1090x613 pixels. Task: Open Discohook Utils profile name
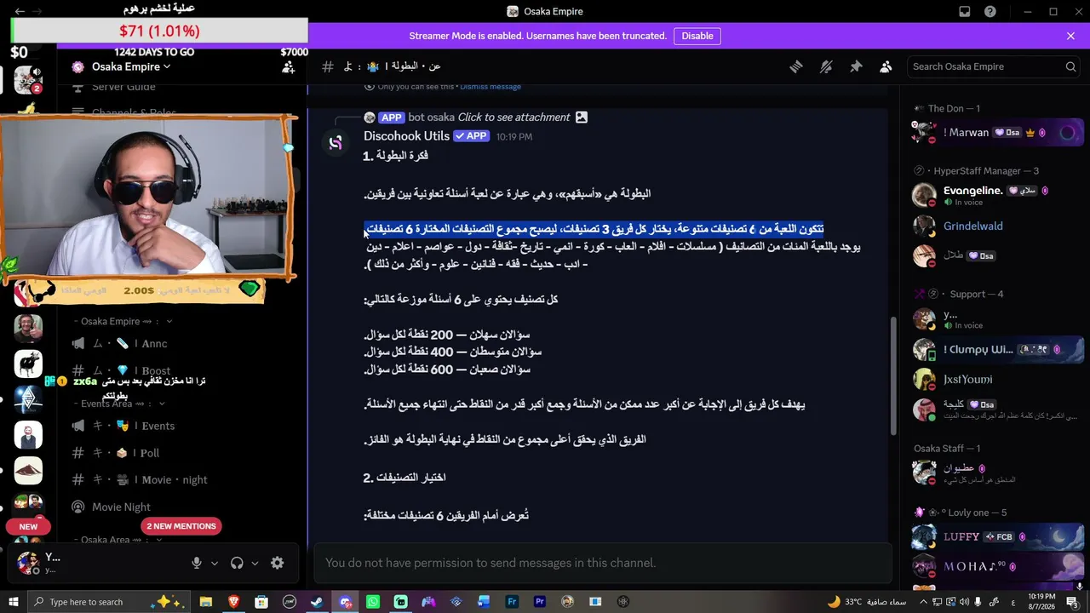[406, 136]
